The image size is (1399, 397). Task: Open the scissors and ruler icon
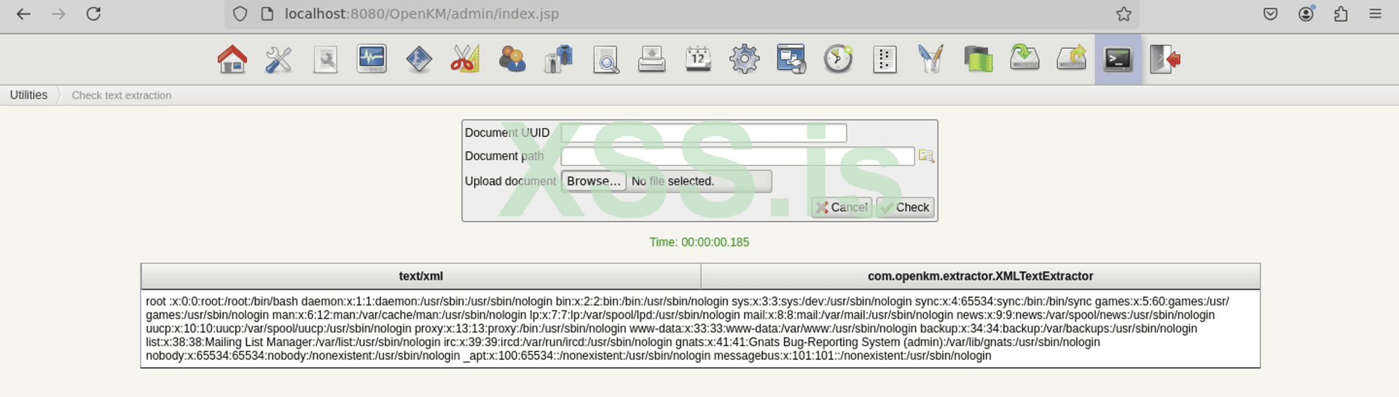(465, 59)
